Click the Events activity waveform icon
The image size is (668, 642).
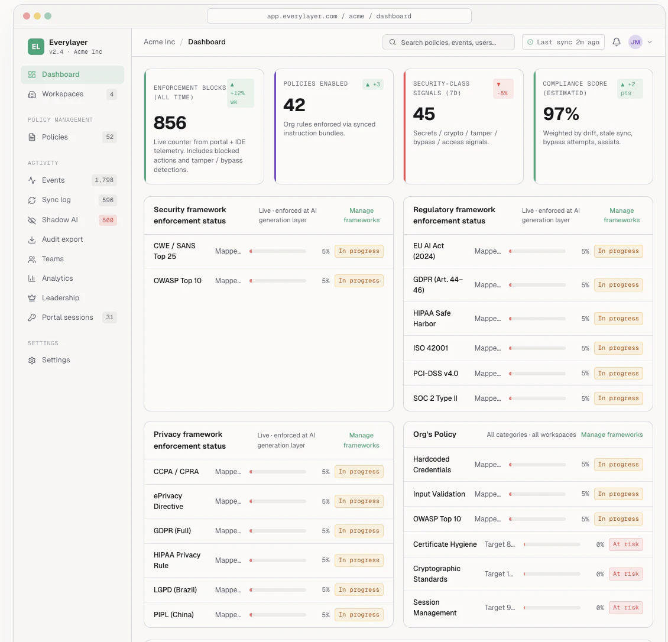pos(31,180)
